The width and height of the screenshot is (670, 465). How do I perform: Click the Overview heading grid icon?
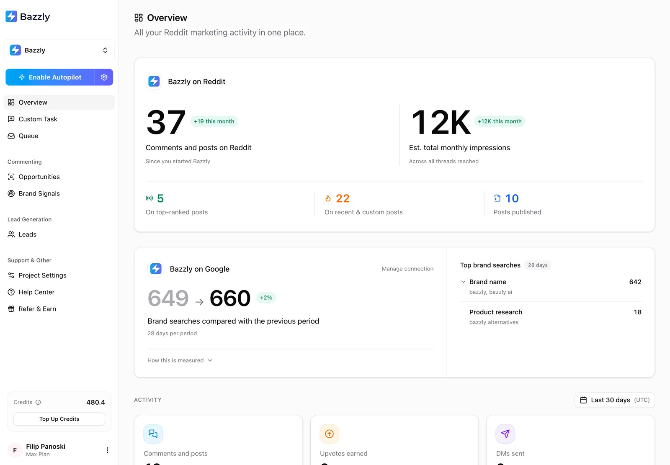139,18
